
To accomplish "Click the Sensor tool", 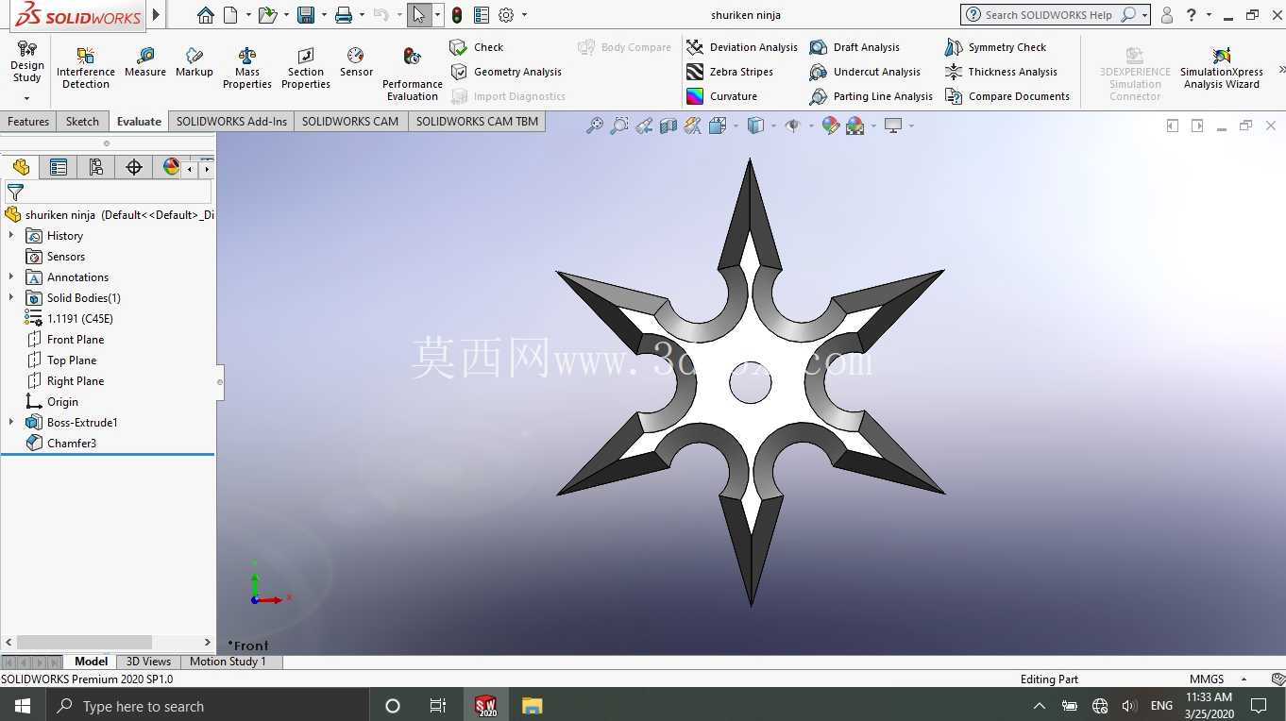I will [x=356, y=62].
